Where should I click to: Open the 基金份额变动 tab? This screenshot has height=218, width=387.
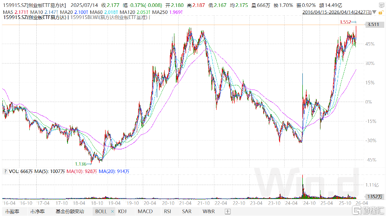tap(70, 212)
